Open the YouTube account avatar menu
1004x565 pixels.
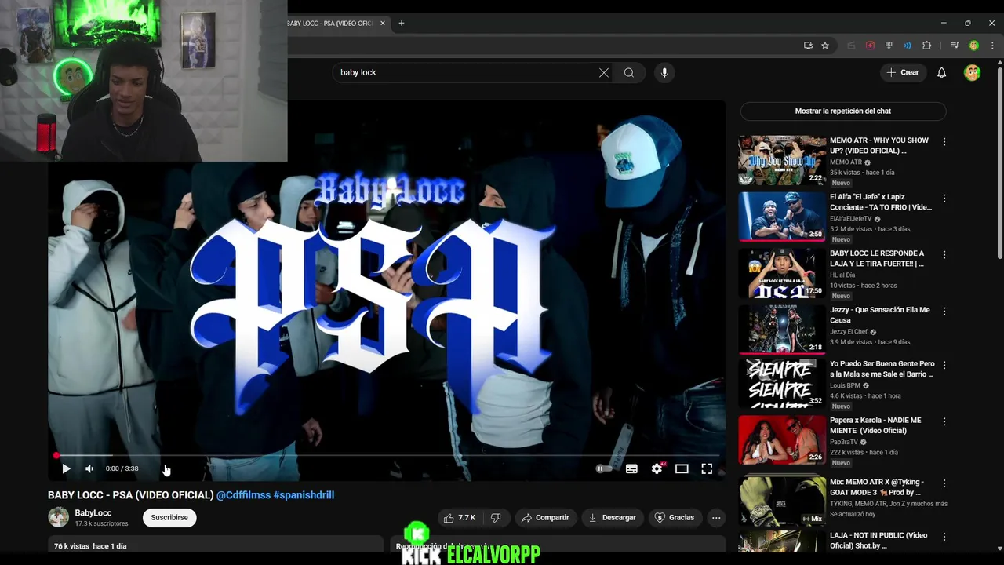point(973,72)
